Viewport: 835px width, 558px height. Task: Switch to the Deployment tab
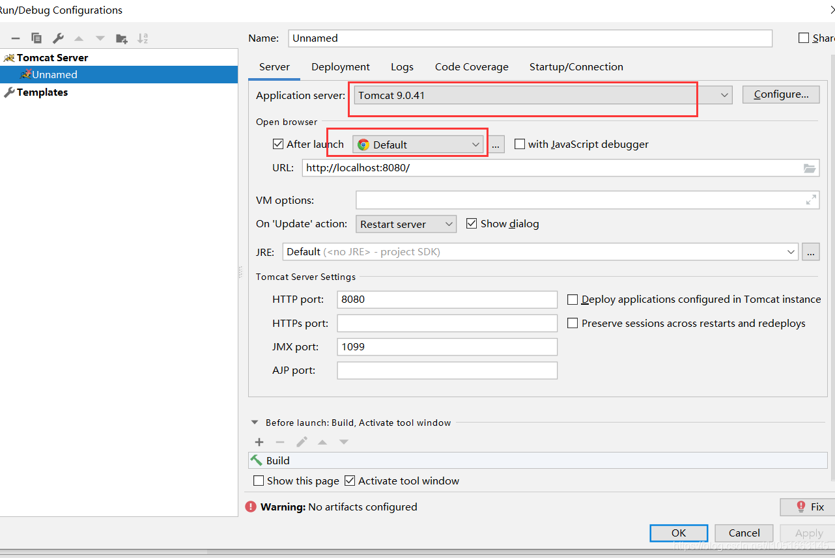pyautogui.click(x=341, y=66)
